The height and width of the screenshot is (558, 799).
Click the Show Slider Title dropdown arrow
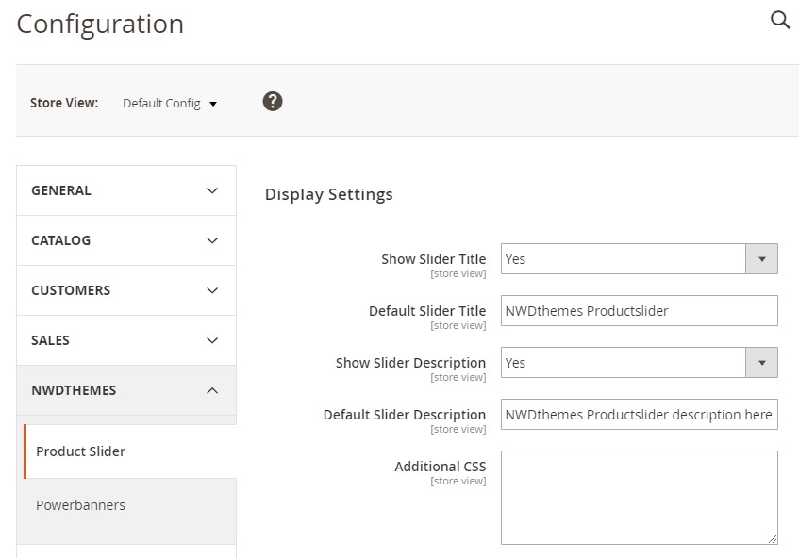(x=761, y=259)
